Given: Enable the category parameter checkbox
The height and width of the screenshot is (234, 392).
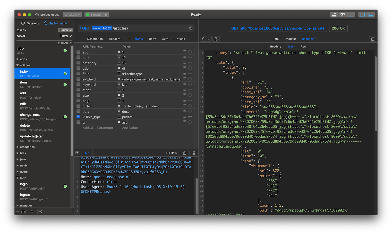Looking at the screenshot, I should 78,63.
